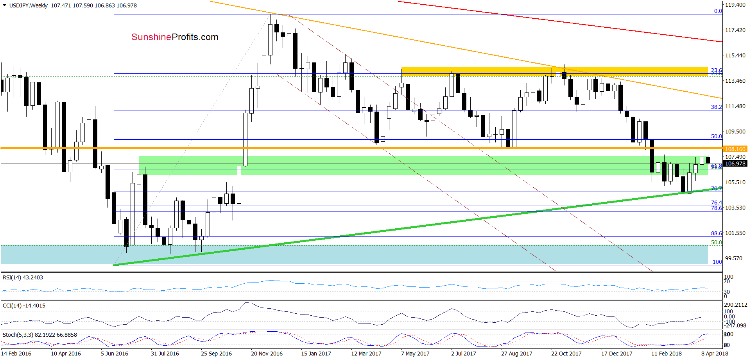Select the 5 Jun 2016 date label
The image size is (749, 359).
coord(114,354)
